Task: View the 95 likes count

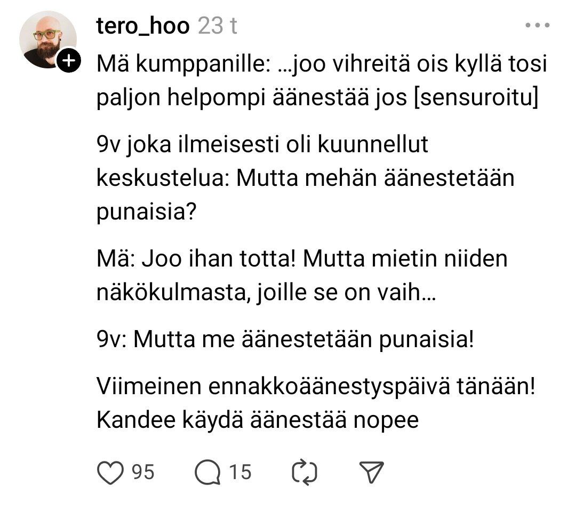Action: point(142,472)
